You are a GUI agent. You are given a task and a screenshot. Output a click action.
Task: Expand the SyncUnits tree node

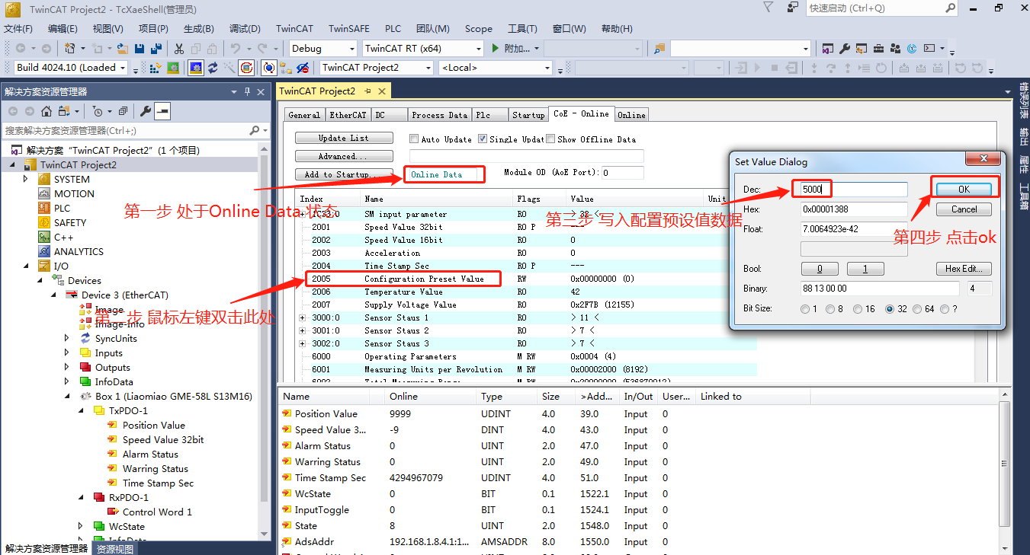[67, 338]
